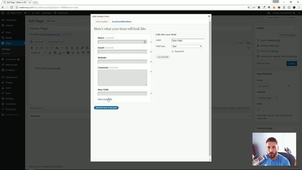Remove the New Field with minus icon
302x170 pixels.
point(151,93)
